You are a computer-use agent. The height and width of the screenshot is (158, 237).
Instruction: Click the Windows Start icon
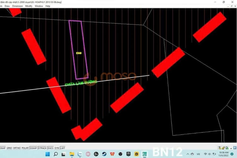pos(47,154)
